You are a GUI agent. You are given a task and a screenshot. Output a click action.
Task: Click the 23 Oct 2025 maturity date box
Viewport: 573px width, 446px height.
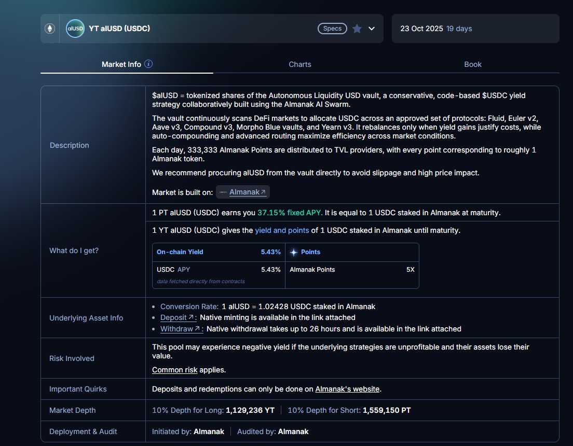coord(475,29)
